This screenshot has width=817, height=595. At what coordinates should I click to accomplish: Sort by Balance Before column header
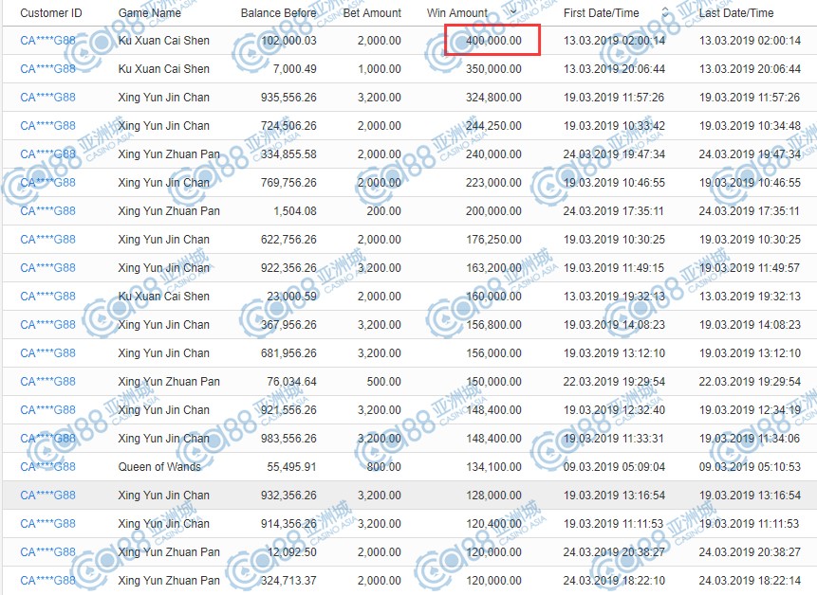(x=278, y=13)
